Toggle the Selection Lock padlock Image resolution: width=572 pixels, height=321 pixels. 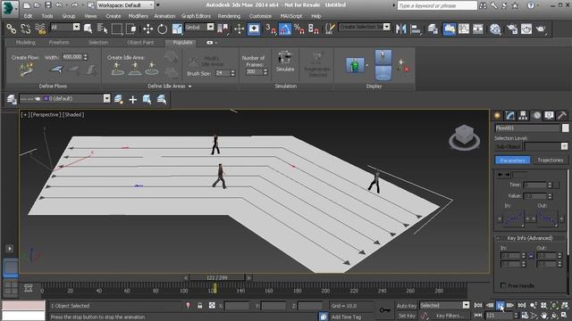tap(200, 306)
